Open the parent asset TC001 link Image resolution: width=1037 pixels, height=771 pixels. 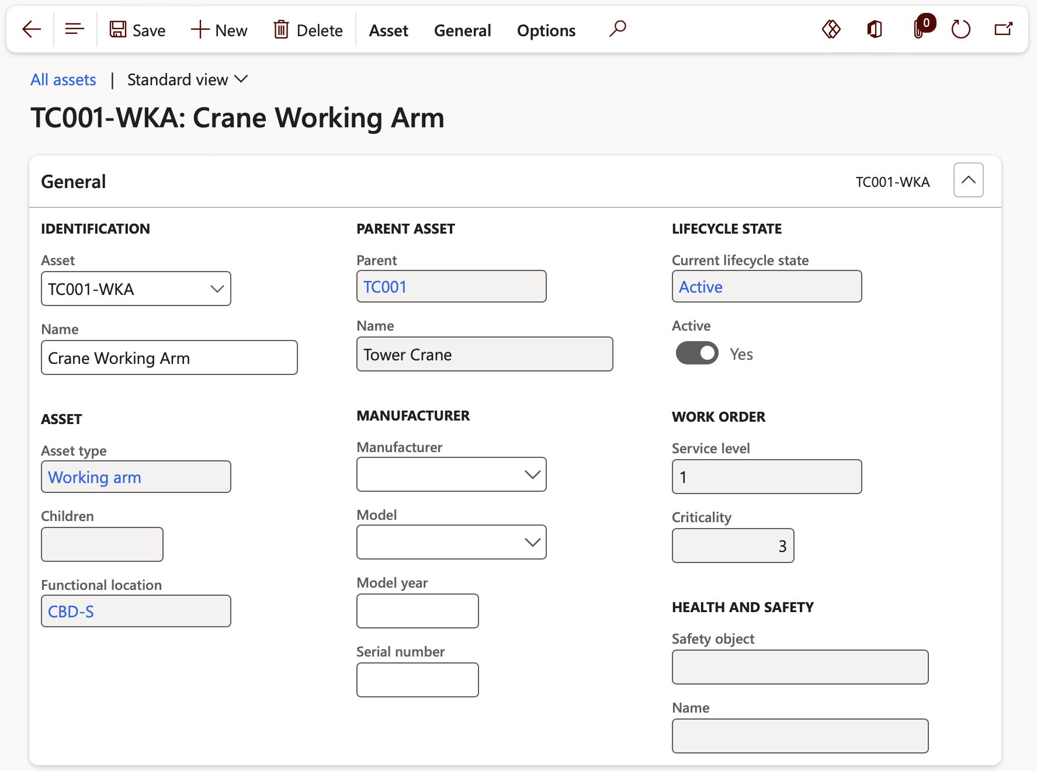click(385, 287)
